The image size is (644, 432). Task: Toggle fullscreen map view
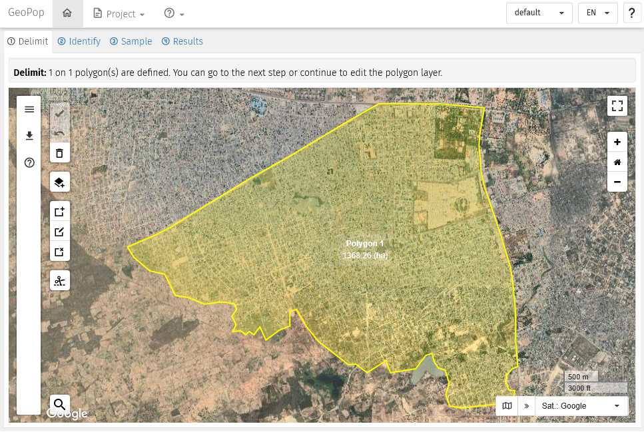617,106
